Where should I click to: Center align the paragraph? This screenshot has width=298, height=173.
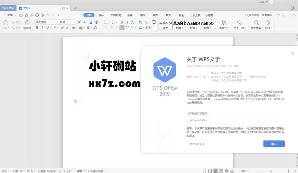pyautogui.click(x=111, y=28)
